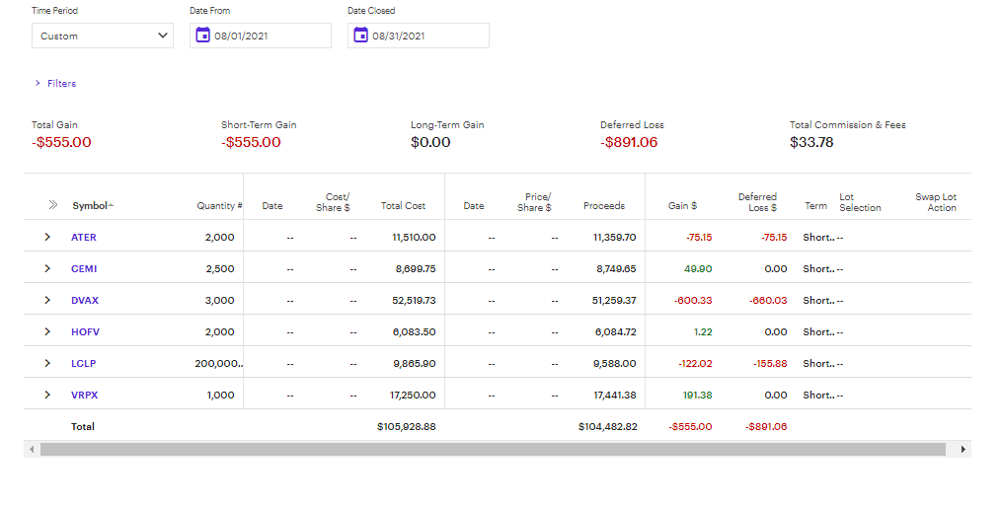
Task: Expand the LCLP row chevron
Action: [x=47, y=364]
